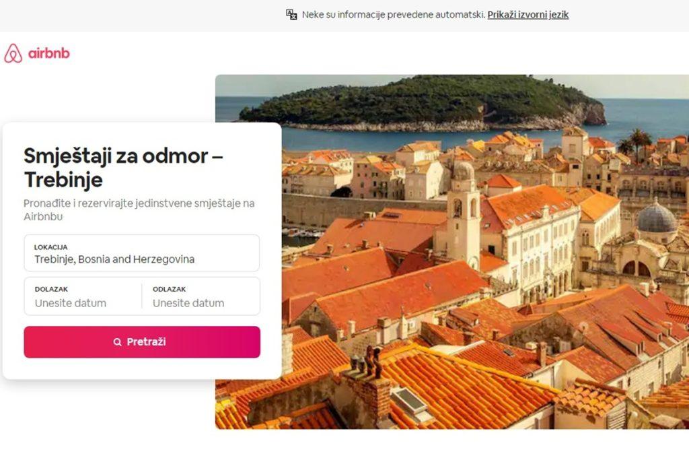Click the DOLAZAK label
The width and height of the screenshot is (689, 460).
(51, 289)
